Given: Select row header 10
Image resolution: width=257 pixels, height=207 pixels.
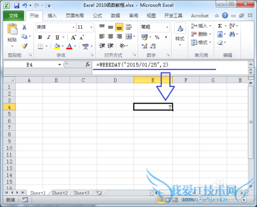Looking at the screenshot, I should click(x=9, y=148).
